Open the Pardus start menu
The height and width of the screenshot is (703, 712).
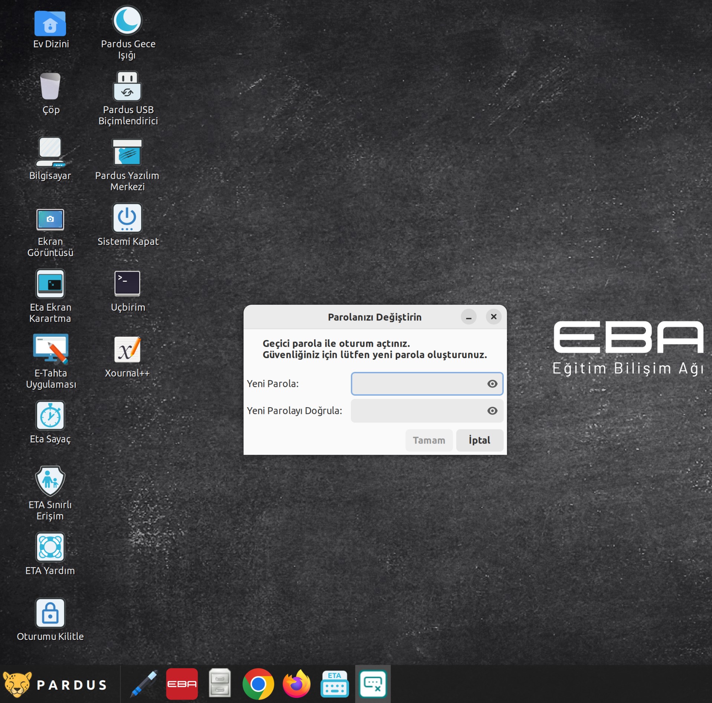(x=56, y=684)
